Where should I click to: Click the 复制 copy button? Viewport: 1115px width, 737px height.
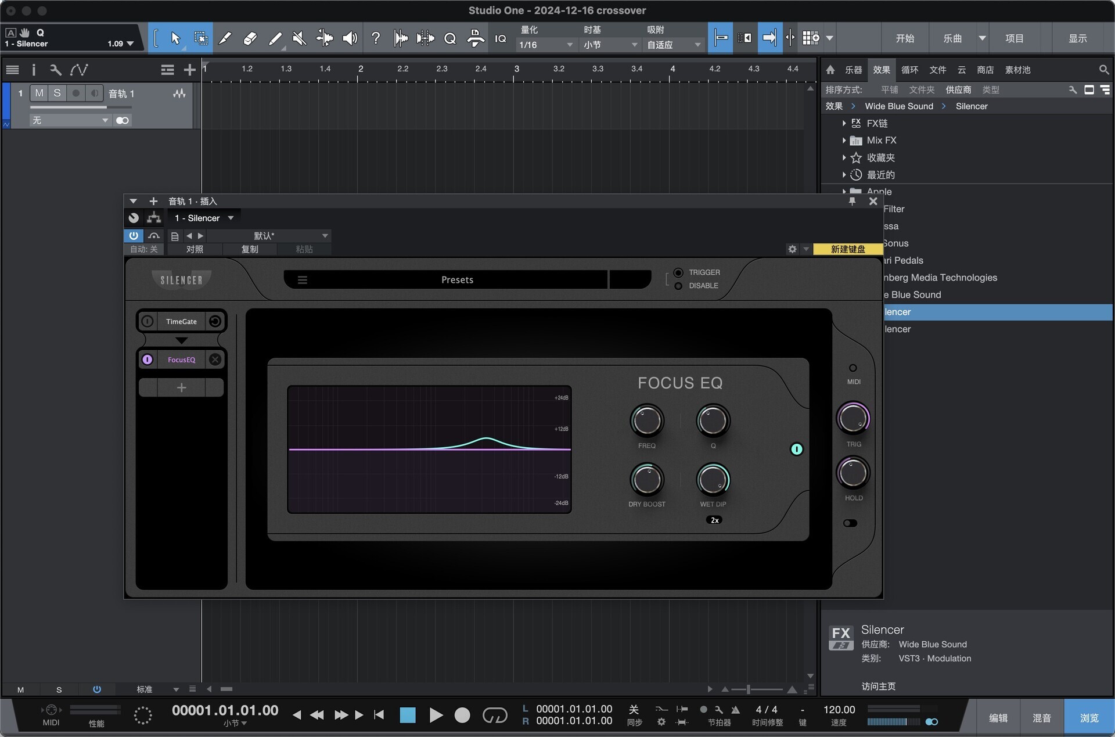[x=250, y=249]
